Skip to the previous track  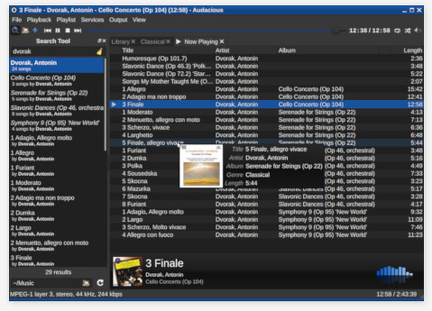click(x=48, y=31)
